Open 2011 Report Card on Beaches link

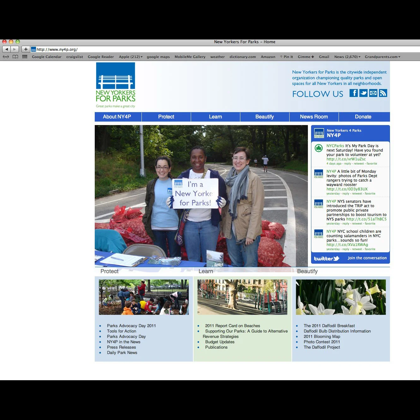tap(233, 326)
